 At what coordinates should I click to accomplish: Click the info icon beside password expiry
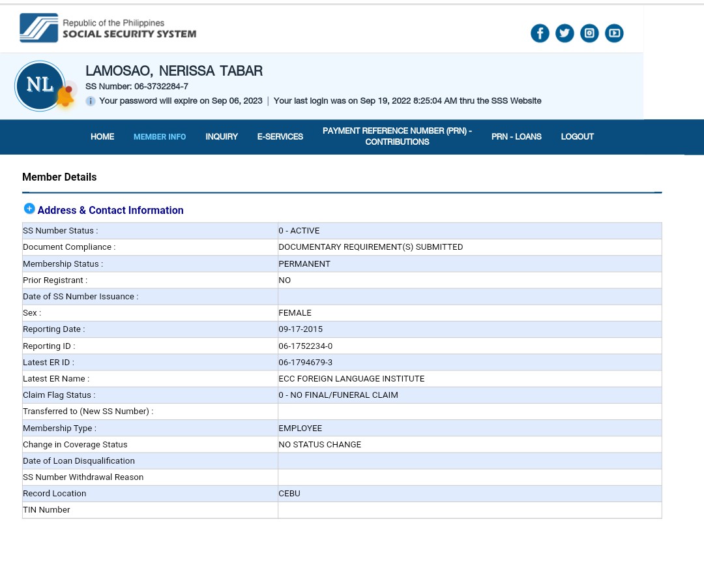point(91,101)
